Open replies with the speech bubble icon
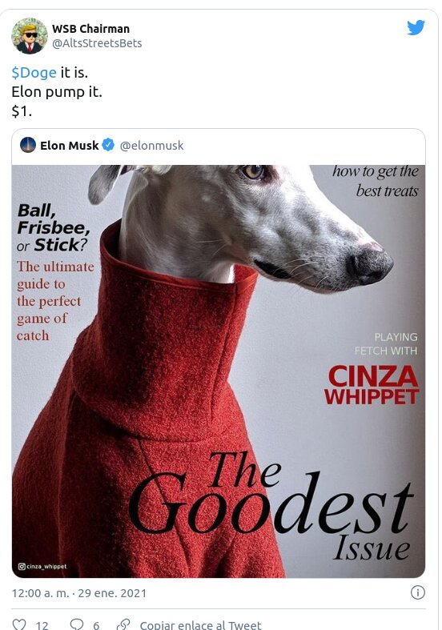442x630 pixels. pyautogui.click(x=77, y=624)
